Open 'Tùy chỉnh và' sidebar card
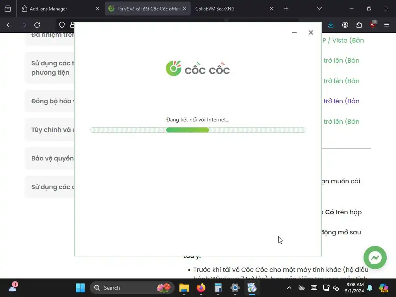The height and width of the screenshot is (297, 396). tap(50, 130)
